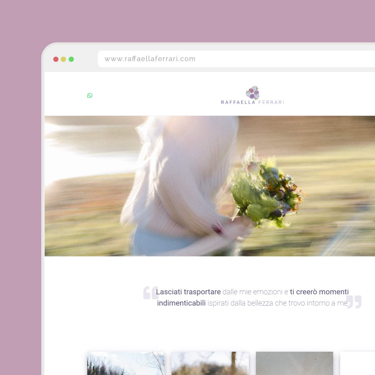Viewport: 375px width, 375px height.
Task: Click the yellow minimize dot
Action: point(63,59)
